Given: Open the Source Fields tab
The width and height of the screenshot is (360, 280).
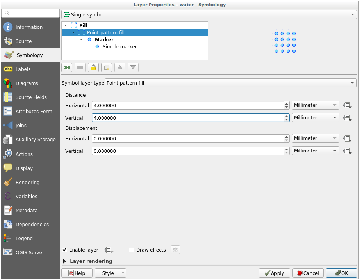Looking at the screenshot, I should point(30,97).
